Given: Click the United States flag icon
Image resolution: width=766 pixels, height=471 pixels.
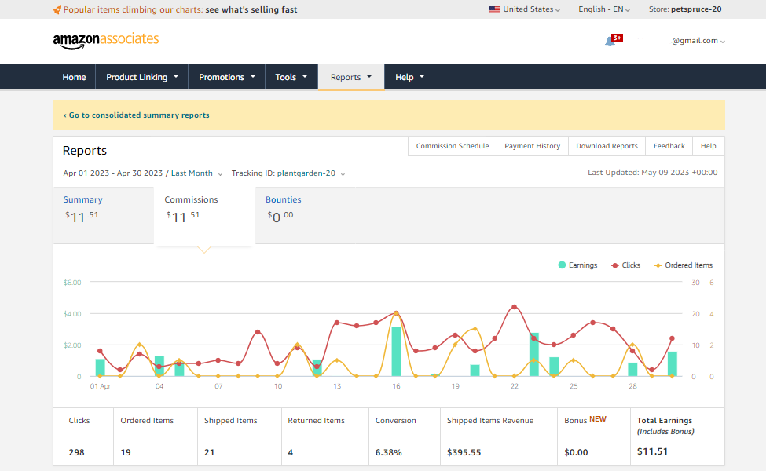Looking at the screenshot, I should pyautogui.click(x=495, y=9).
